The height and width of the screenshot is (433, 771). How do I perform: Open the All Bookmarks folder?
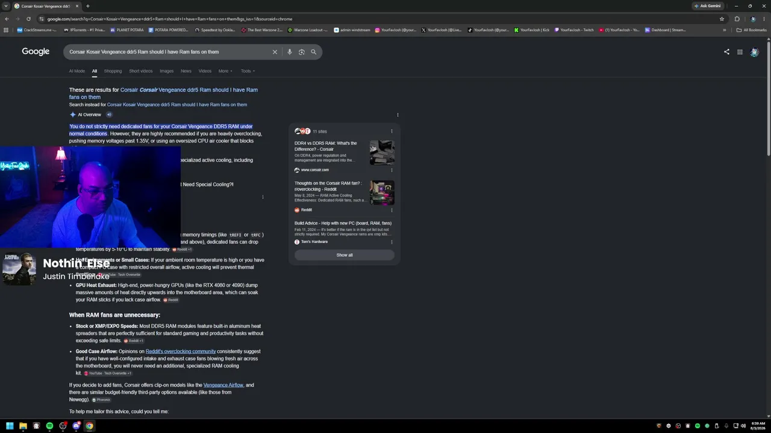point(751,29)
